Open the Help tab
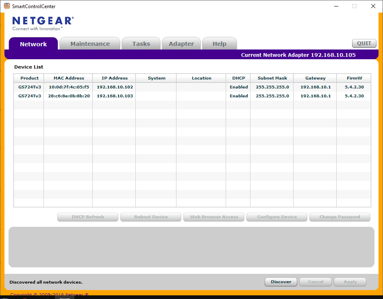This screenshot has width=383, height=299. (x=219, y=44)
